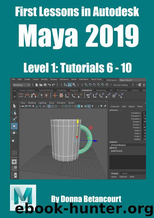Click the Visibility channel label
This screenshot has width=154, height=218.
pos(137,139)
